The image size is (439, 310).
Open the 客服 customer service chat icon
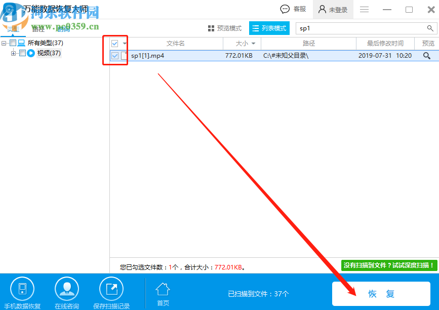284,9
